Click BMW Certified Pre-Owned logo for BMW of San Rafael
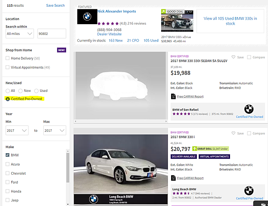 (x=249, y=109)
